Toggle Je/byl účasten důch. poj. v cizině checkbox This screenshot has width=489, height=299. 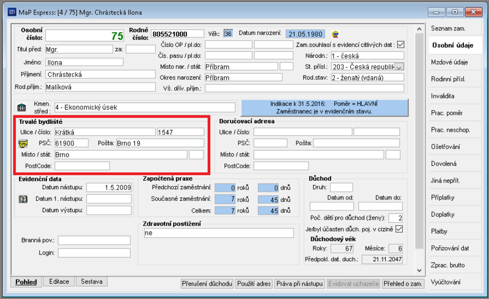click(x=399, y=229)
